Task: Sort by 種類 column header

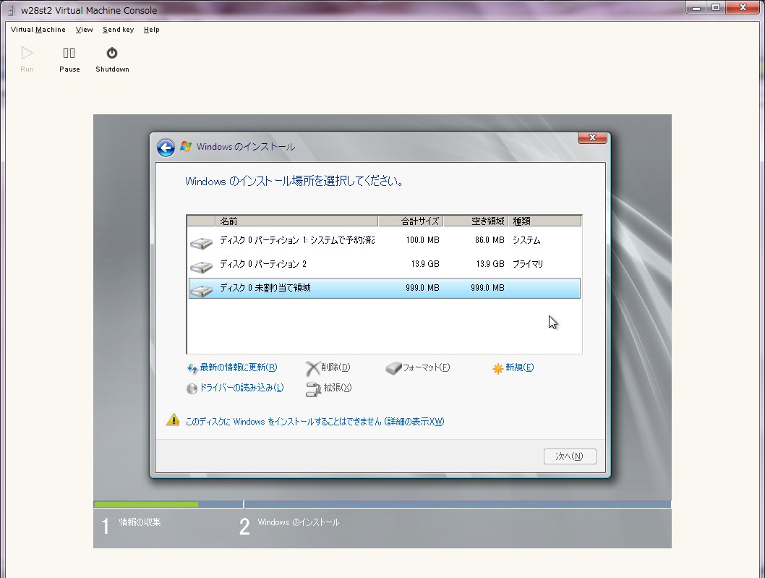Action: [545, 221]
